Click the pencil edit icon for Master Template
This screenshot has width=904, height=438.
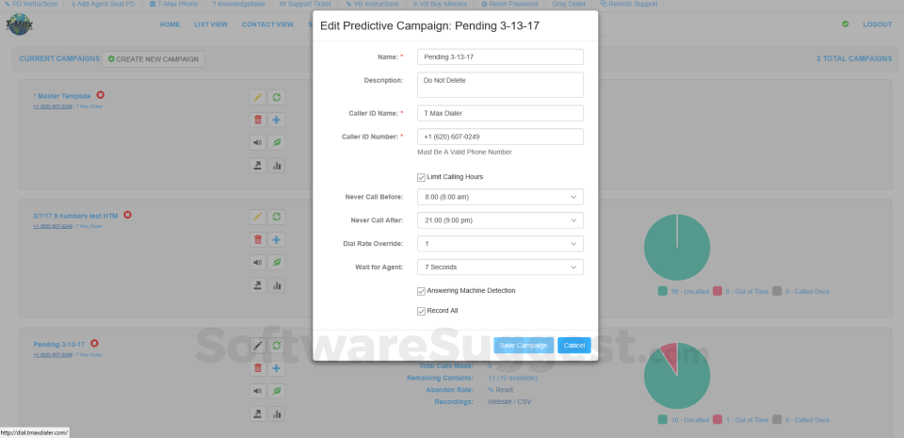(x=258, y=97)
